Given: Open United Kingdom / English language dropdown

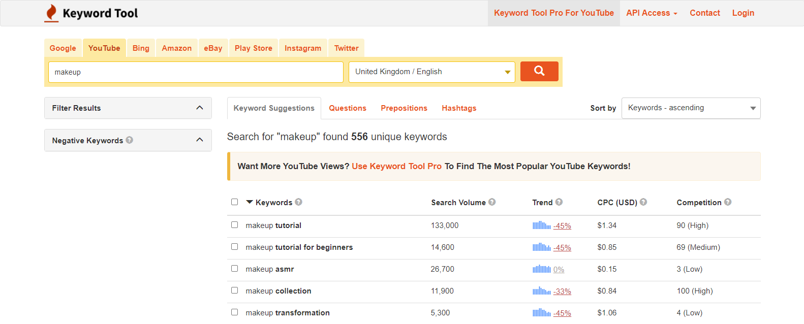Looking at the screenshot, I should (x=432, y=72).
